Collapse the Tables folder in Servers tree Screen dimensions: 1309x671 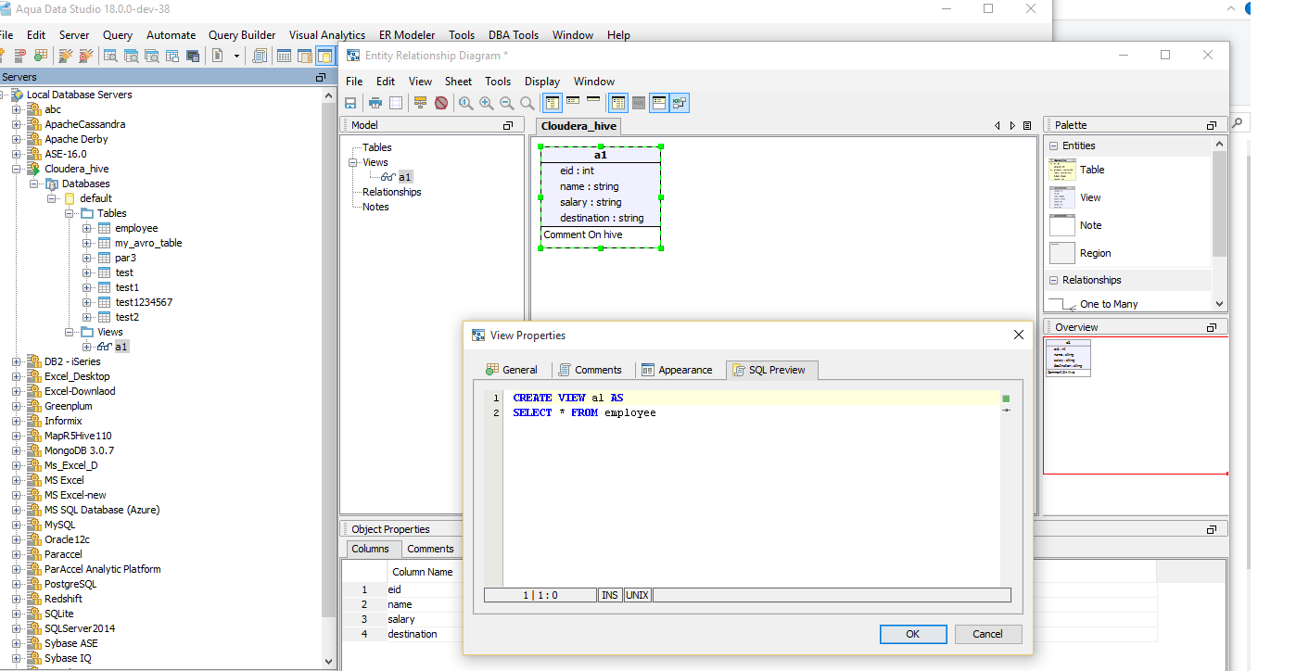click(x=69, y=213)
